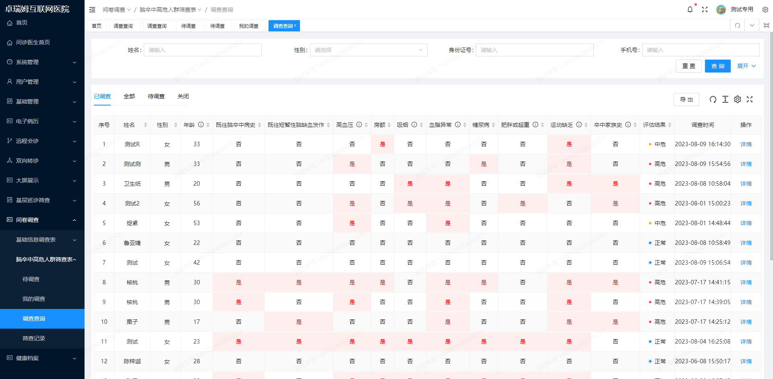Show the 年龄 column info tooltip icon
This screenshot has height=379, width=773.
(200, 125)
